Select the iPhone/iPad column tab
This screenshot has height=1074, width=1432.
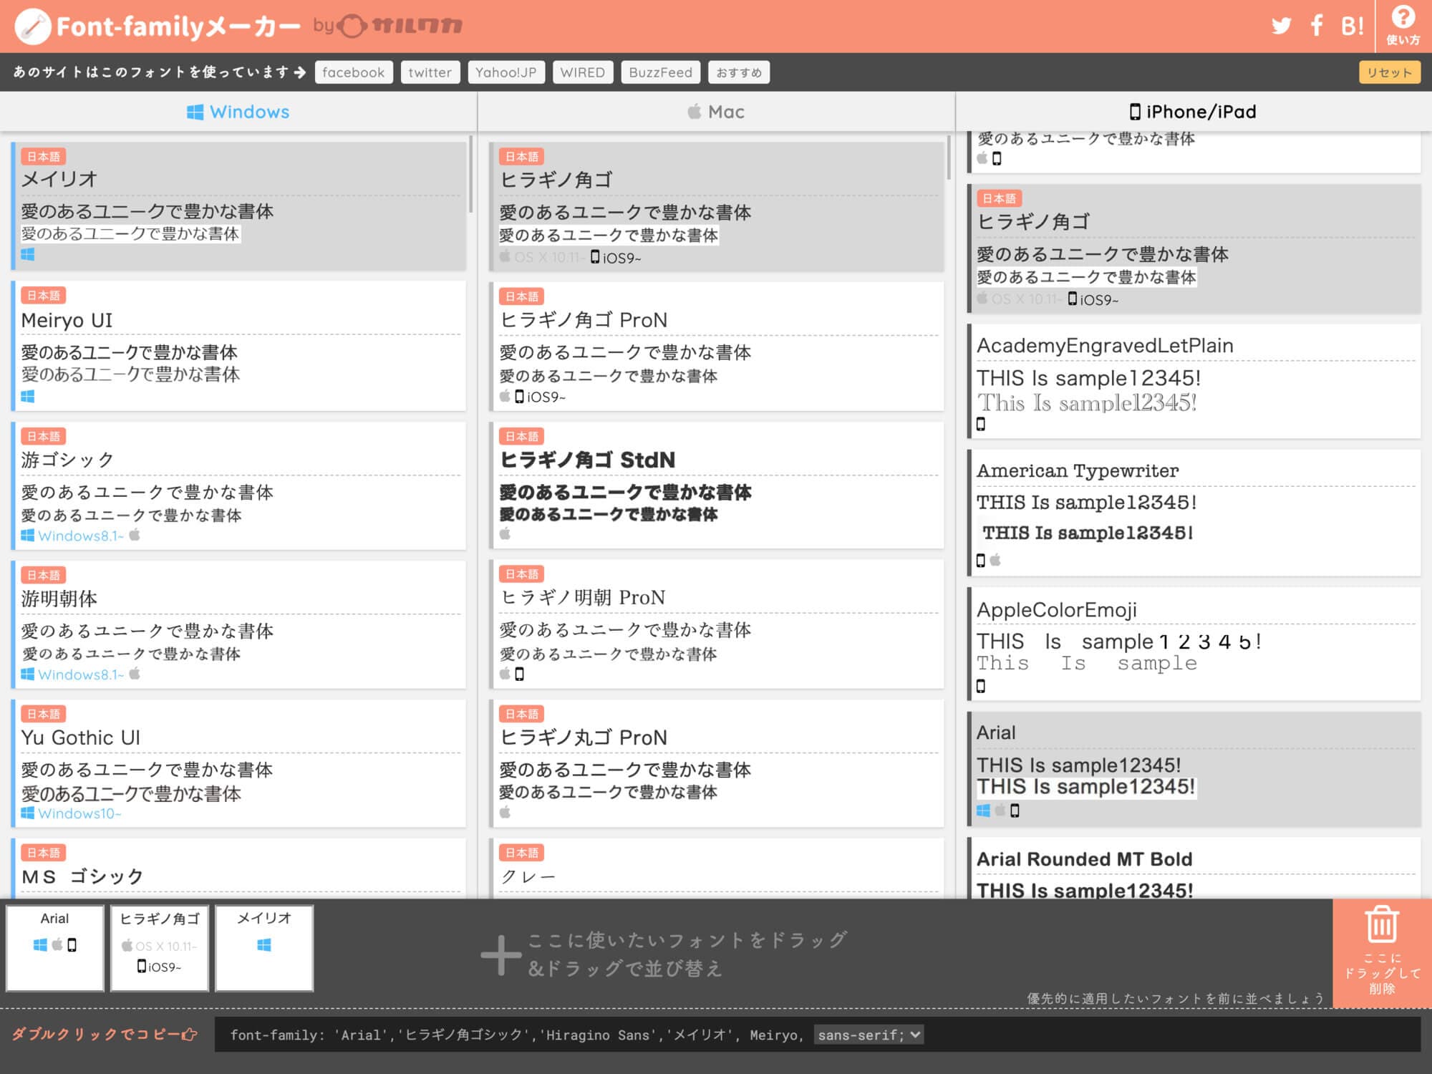(1194, 112)
